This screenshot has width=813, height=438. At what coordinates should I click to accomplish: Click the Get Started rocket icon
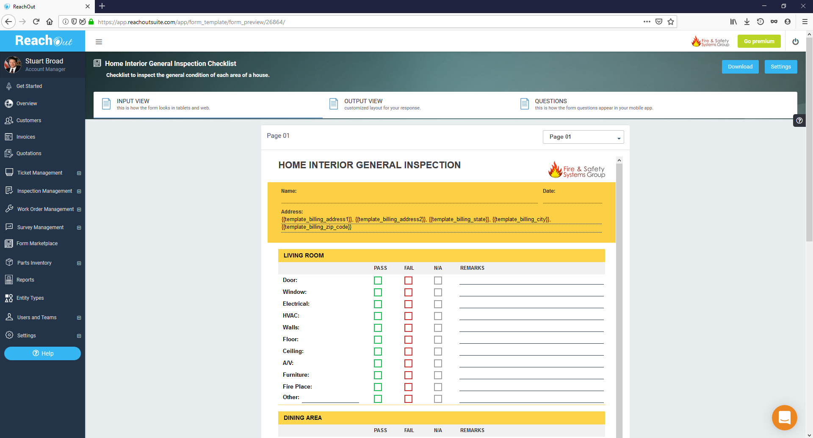[x=9, y=86]
